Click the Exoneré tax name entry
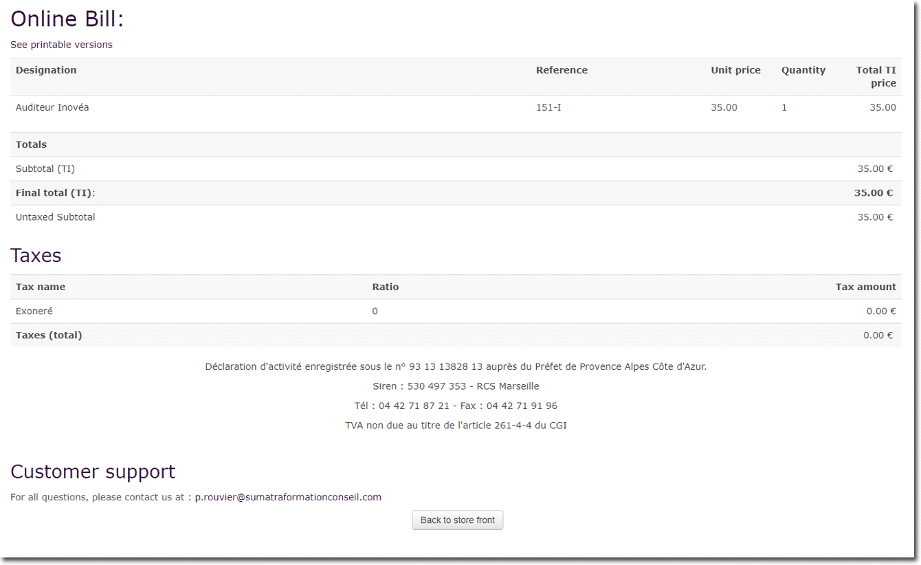Screen dimensions: 921x565 point(34,311)
